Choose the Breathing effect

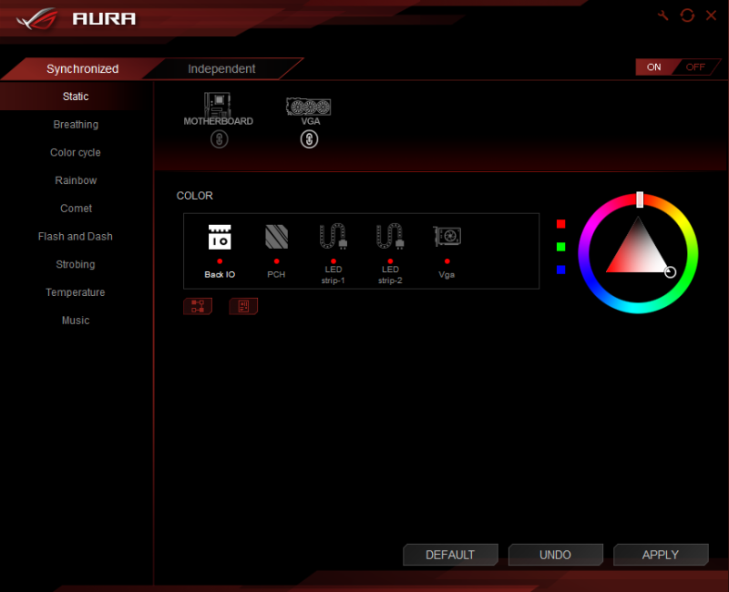coord(76,125)
